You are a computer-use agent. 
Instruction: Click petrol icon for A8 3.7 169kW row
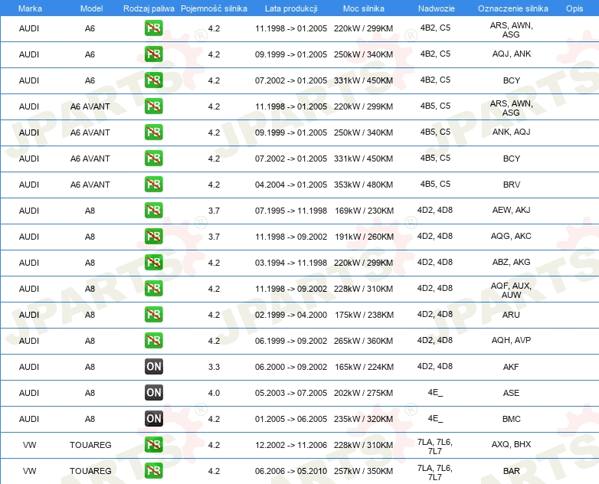coord(153,210)
